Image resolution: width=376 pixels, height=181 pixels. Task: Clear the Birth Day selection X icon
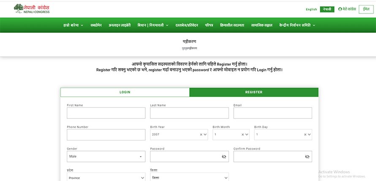pos(305,134)
